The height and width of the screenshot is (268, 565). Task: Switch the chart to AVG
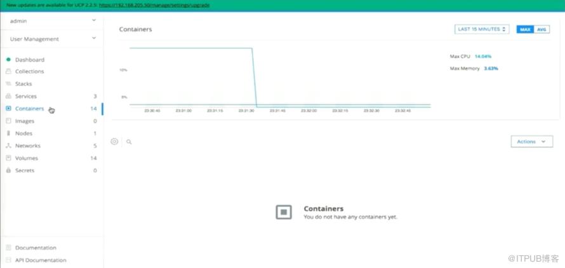(x=542, y=29)
